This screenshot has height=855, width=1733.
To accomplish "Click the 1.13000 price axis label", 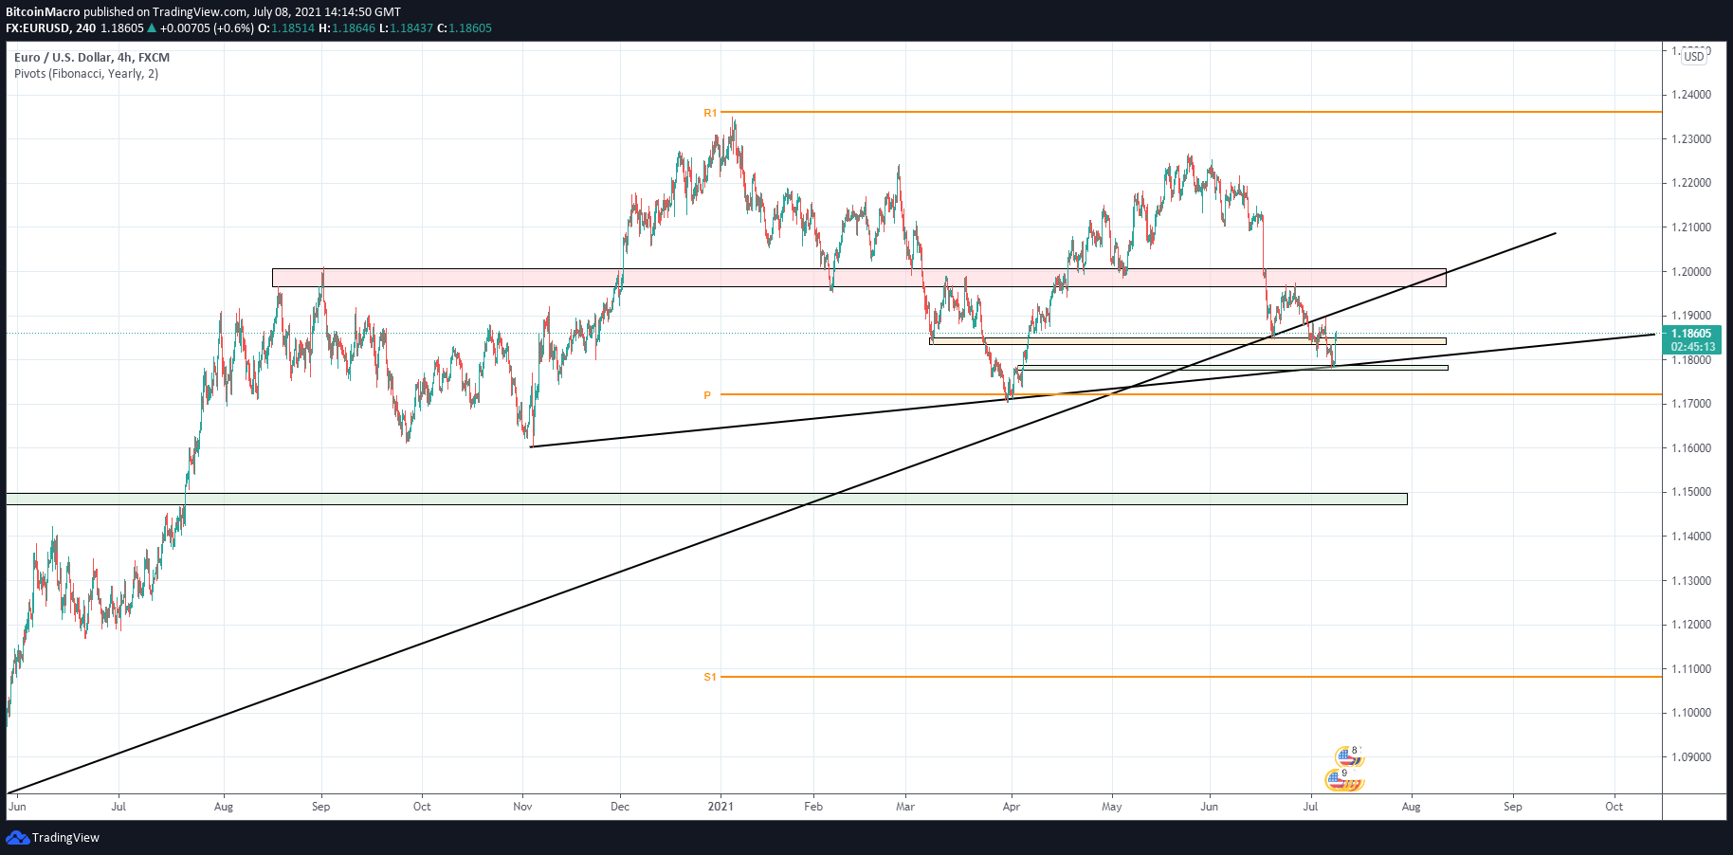I will pos(1691,581).
